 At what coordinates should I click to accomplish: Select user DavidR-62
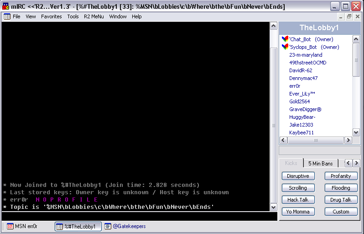click(301, 70)
